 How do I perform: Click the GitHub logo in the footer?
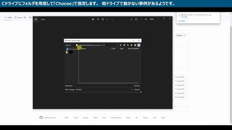41,117
